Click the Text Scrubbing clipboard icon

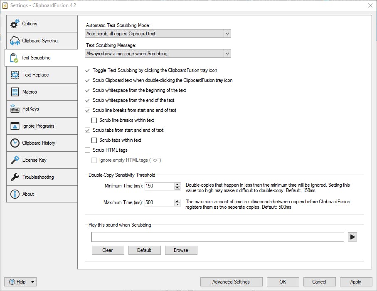(x=14, y=58)
